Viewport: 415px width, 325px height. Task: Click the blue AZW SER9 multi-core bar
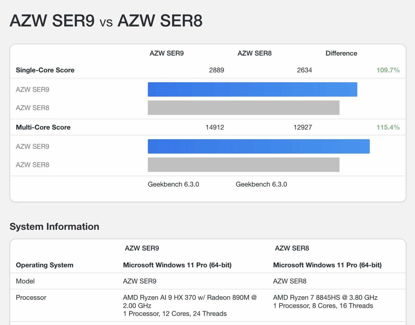coord(259,146)
